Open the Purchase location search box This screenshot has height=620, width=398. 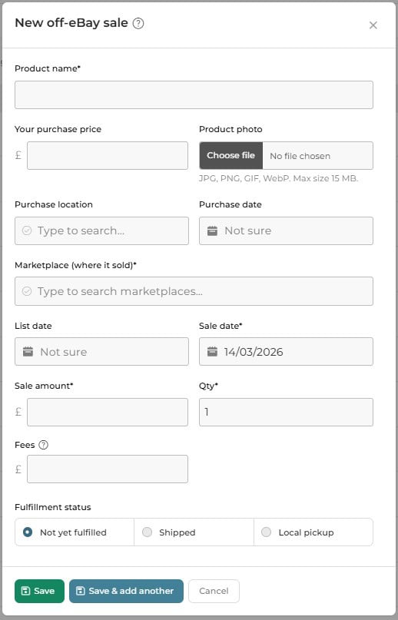pos(101,231)
